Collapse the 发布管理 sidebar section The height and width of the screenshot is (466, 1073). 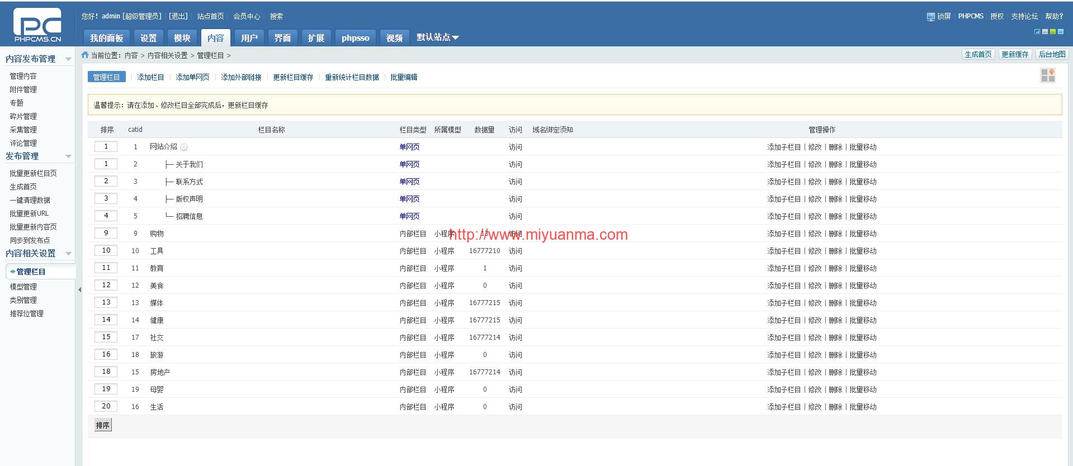click(x=68, y=156)
